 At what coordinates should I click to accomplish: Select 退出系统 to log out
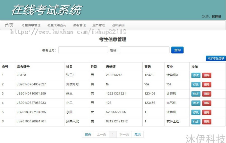coord(118,25)
